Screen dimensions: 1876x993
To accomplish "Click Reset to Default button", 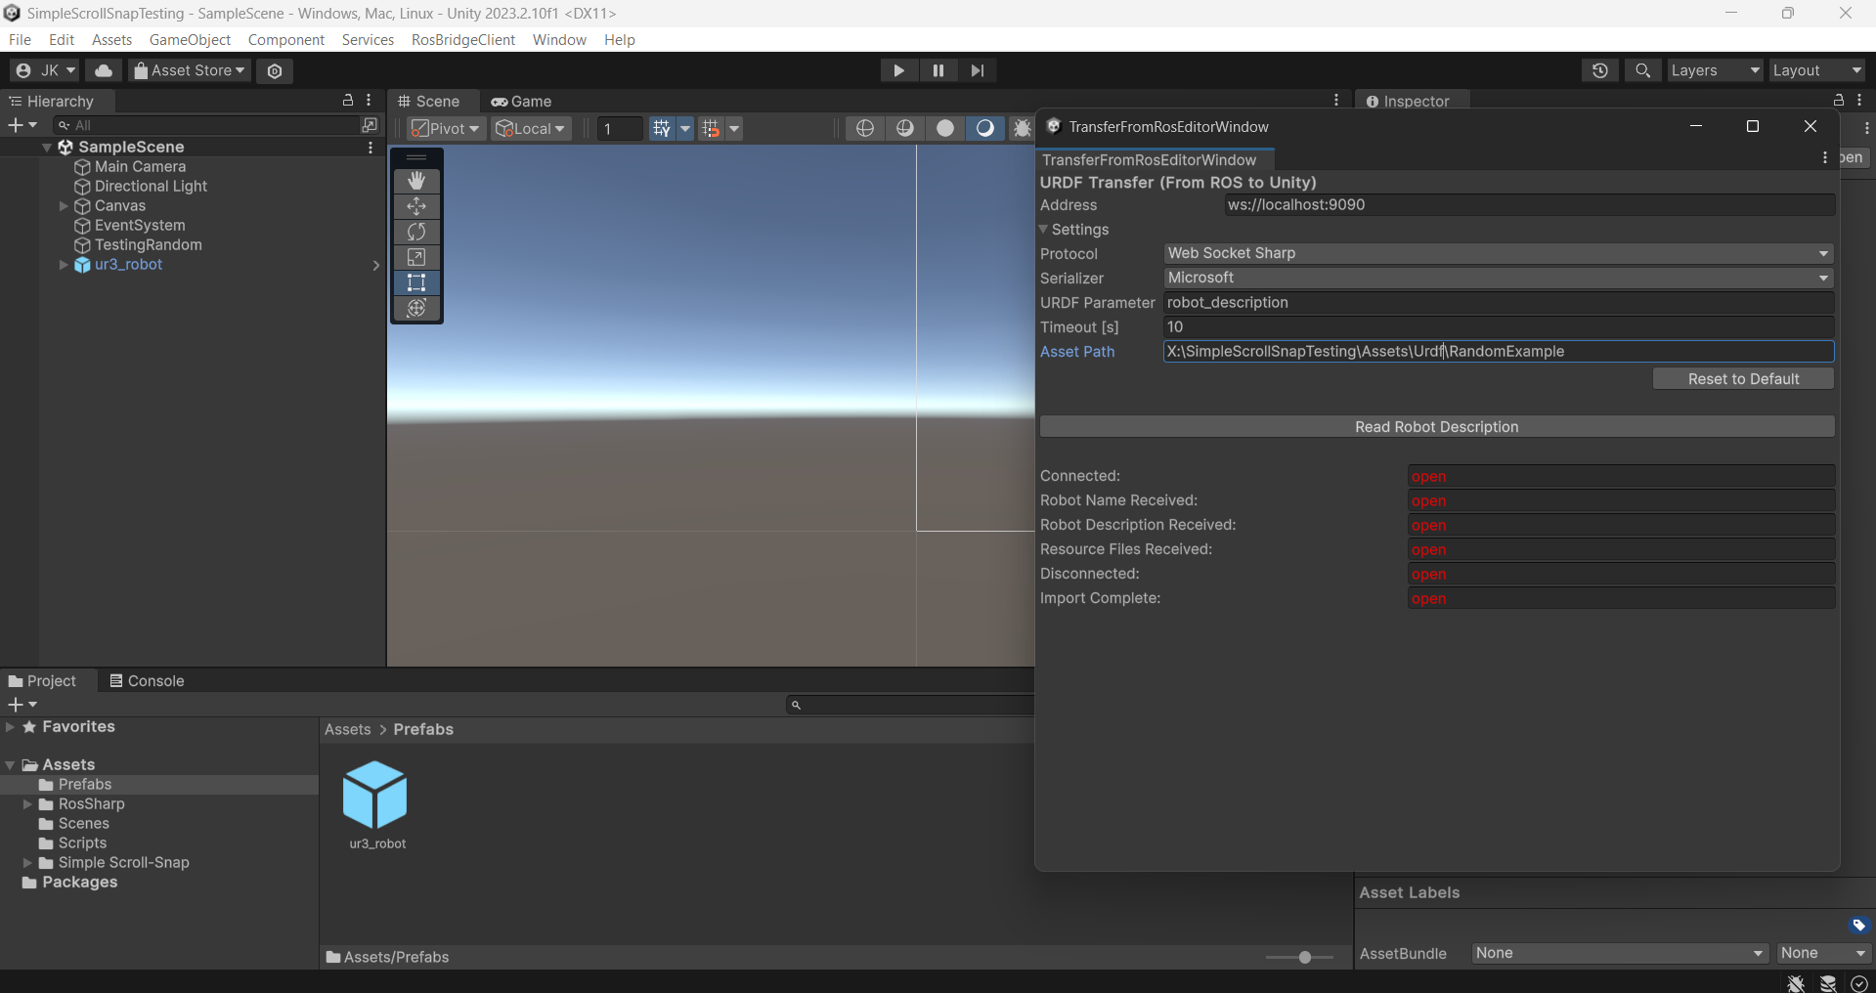I will [1742, 379].
